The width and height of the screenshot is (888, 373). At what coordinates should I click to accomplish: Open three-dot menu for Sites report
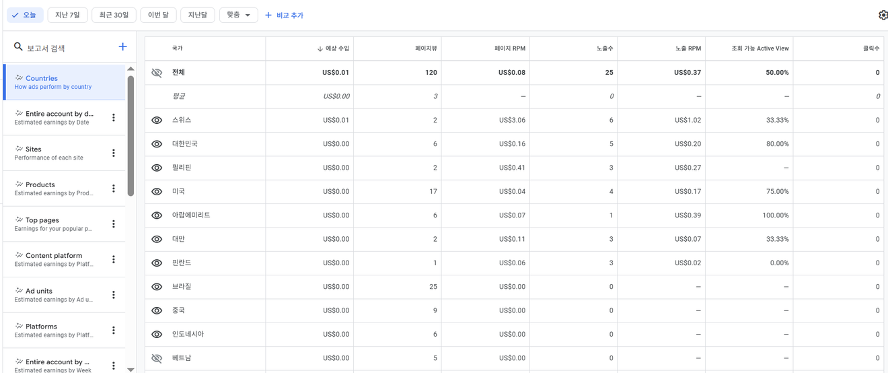tap(113, 154)
